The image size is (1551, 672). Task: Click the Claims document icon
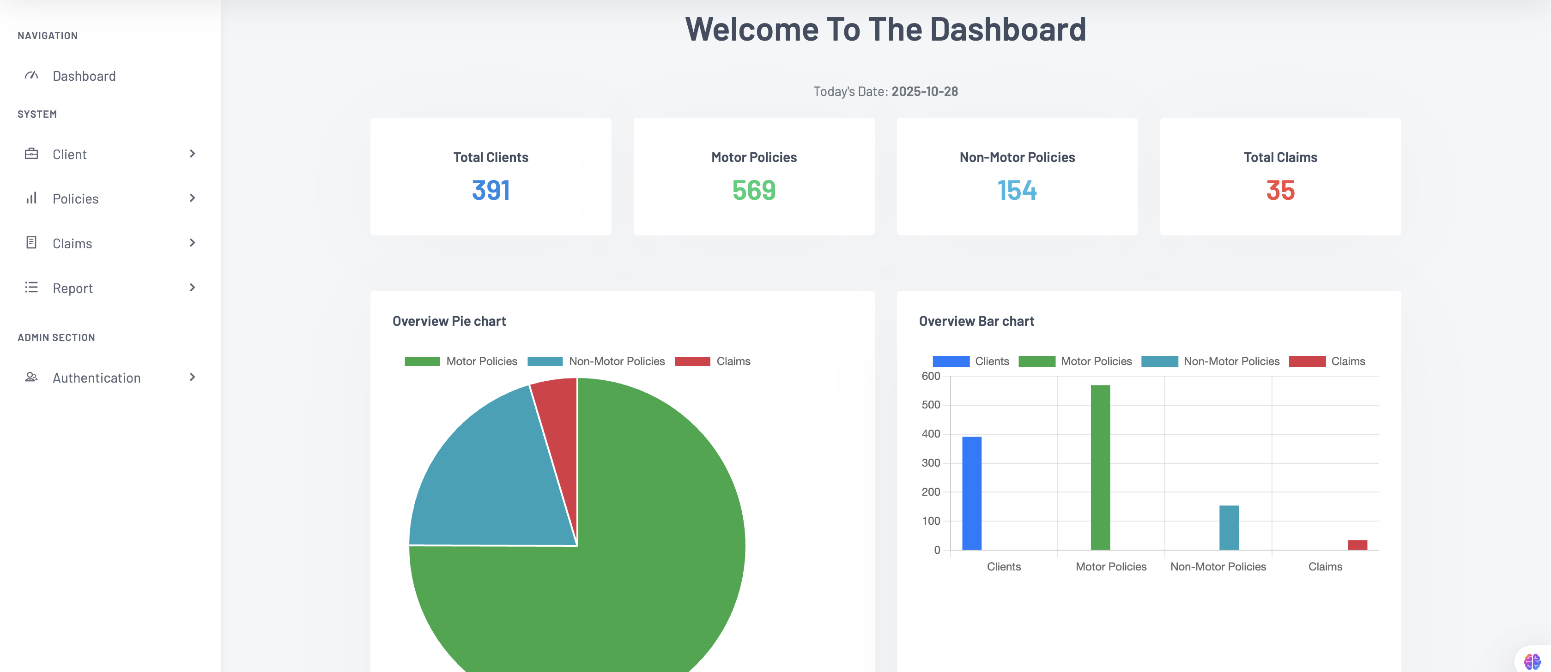click(31, 243)
